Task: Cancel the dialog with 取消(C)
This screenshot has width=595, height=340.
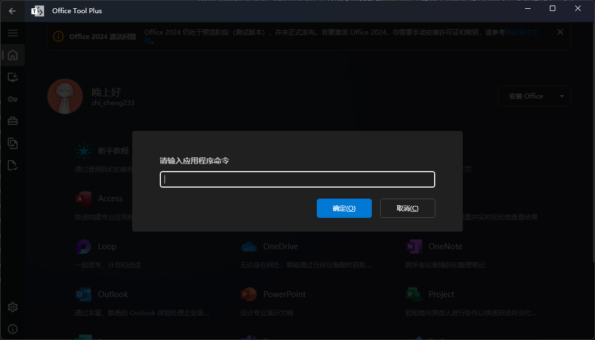Action: click(408, 208)
